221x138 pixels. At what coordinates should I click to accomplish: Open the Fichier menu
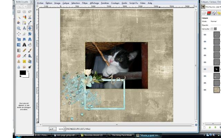pyautogui.click(x=40, y=3)
